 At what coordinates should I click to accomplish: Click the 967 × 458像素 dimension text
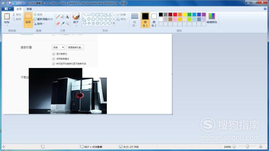pyautogui.click(x=93, y=147)
